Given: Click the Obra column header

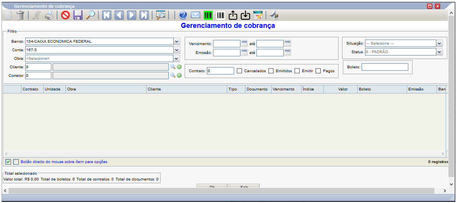Looking at the screenshot, I should (x=106, y=89).
